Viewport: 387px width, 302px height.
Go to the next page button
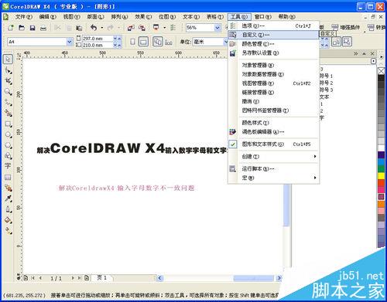click(x=73, y=278)
